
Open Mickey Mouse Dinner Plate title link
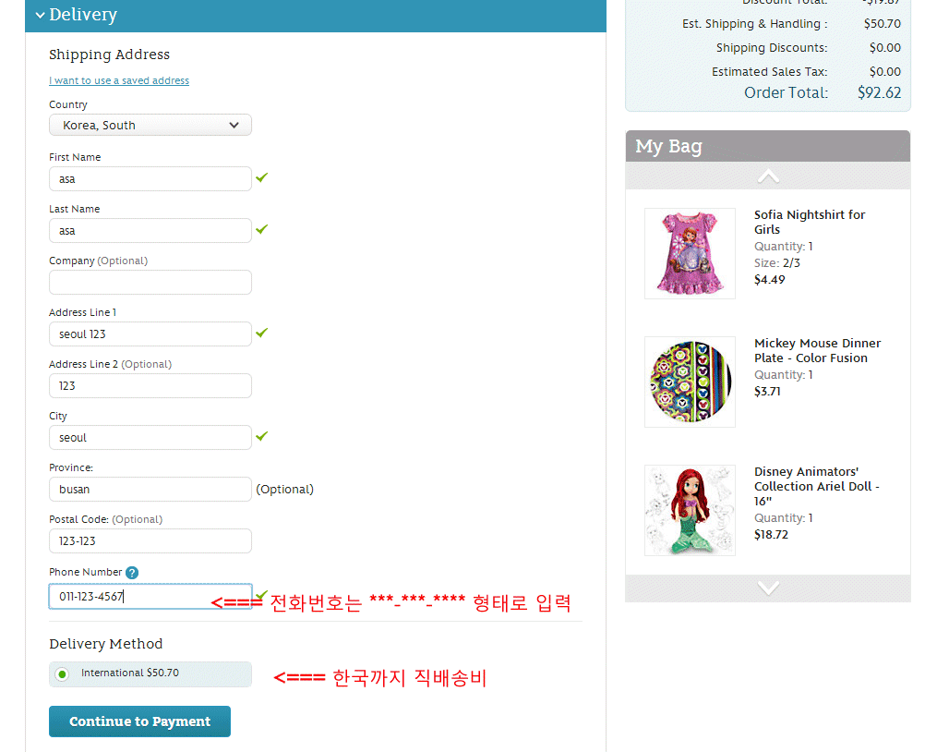817,350
